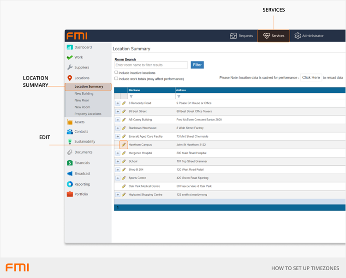Viewport: 346px width, 278px height.
Task: Expand the Mergence Hospital row
Action: 118,153
